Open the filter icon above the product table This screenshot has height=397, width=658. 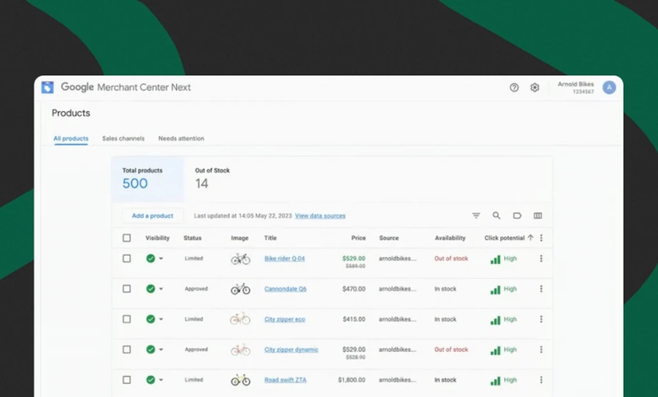pos(476,216)
